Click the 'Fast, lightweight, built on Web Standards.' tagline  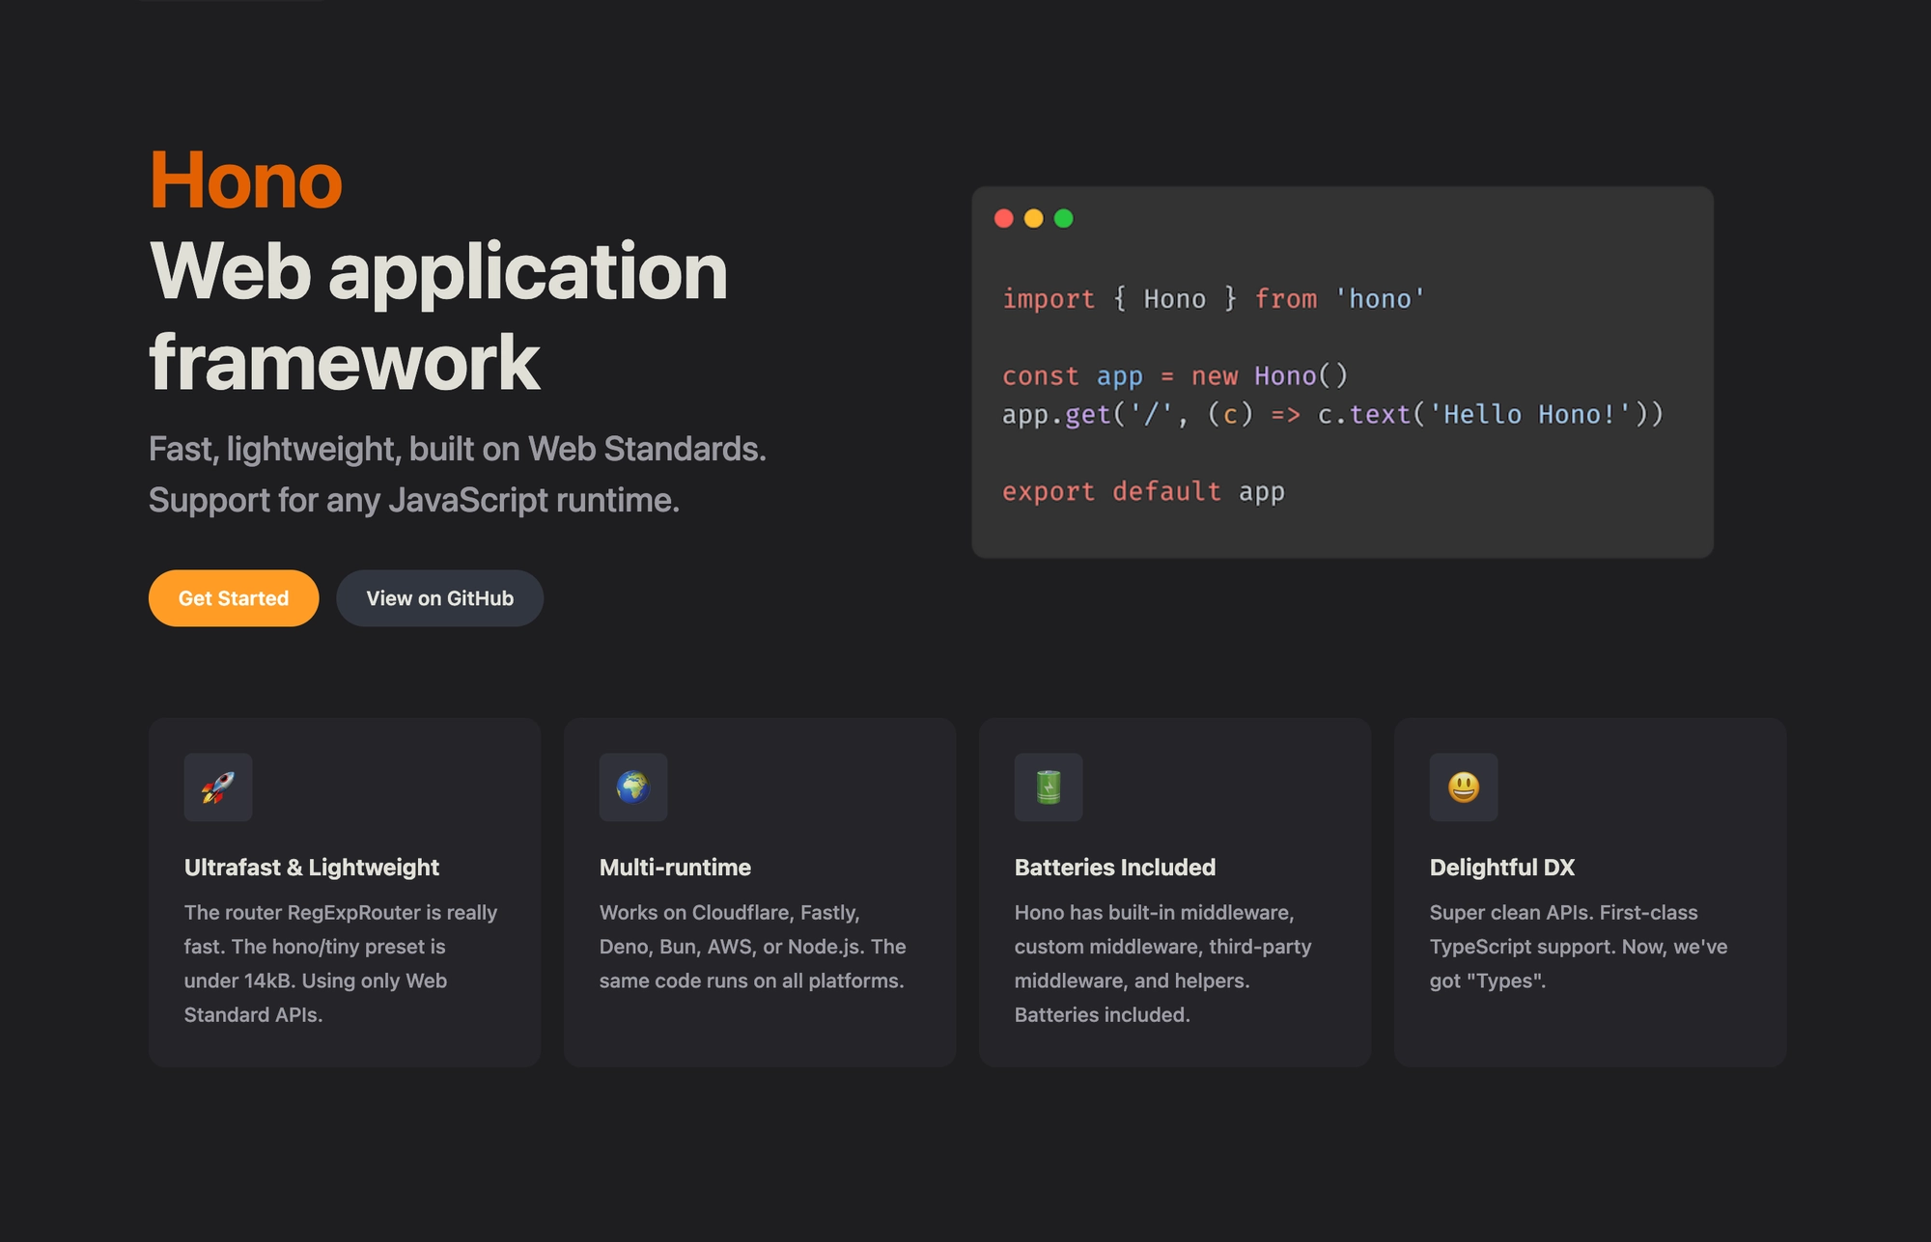(458, 450)
